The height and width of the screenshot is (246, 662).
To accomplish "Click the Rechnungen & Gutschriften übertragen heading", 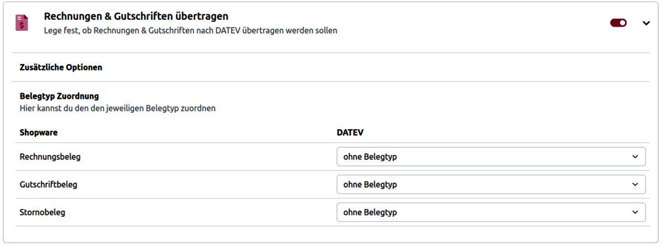I will [x=136, y=17].
